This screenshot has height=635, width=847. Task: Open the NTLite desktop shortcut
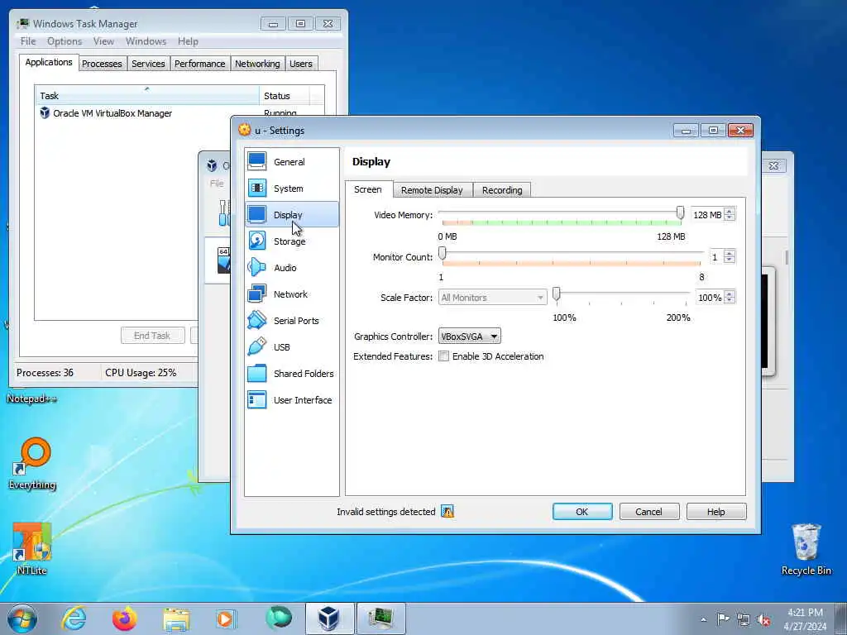point(31,549)
